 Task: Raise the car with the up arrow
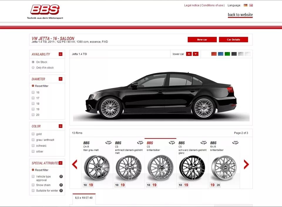coord(189,54)
